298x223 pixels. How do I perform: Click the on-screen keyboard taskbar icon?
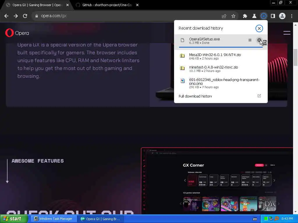click(255, 219)
